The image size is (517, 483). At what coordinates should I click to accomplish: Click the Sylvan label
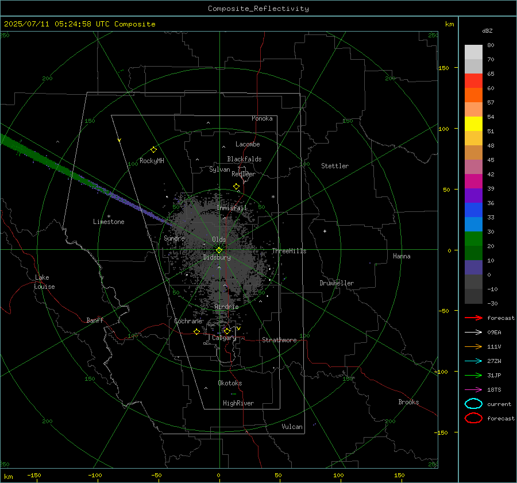[x=219, y=169]
